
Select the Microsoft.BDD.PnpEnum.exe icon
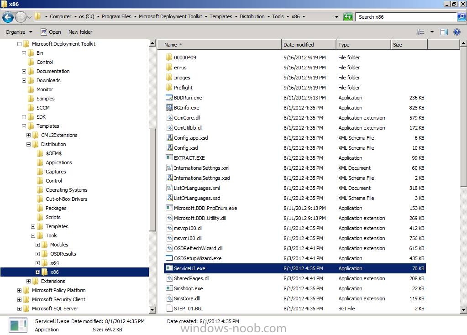(x=169, y=208)
